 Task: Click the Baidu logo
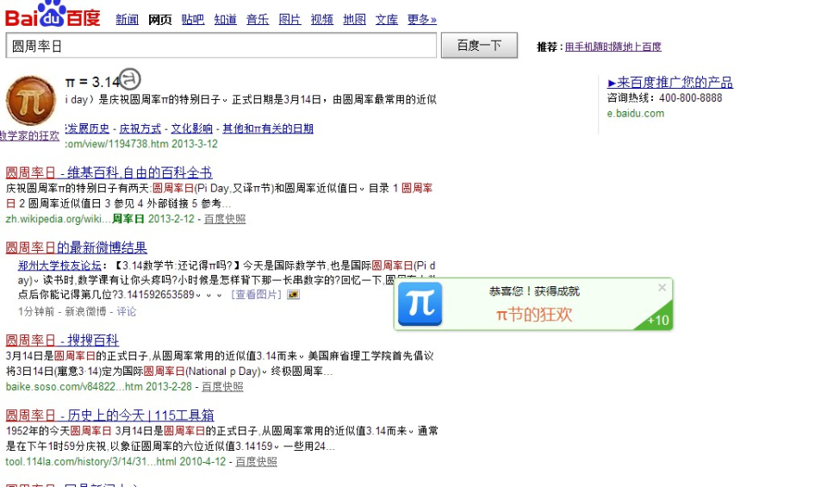pos(53,14)
